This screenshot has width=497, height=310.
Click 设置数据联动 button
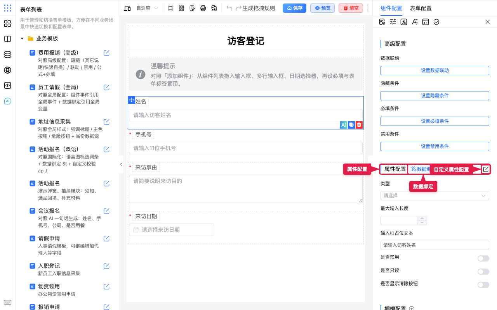[x=435, y=71]
